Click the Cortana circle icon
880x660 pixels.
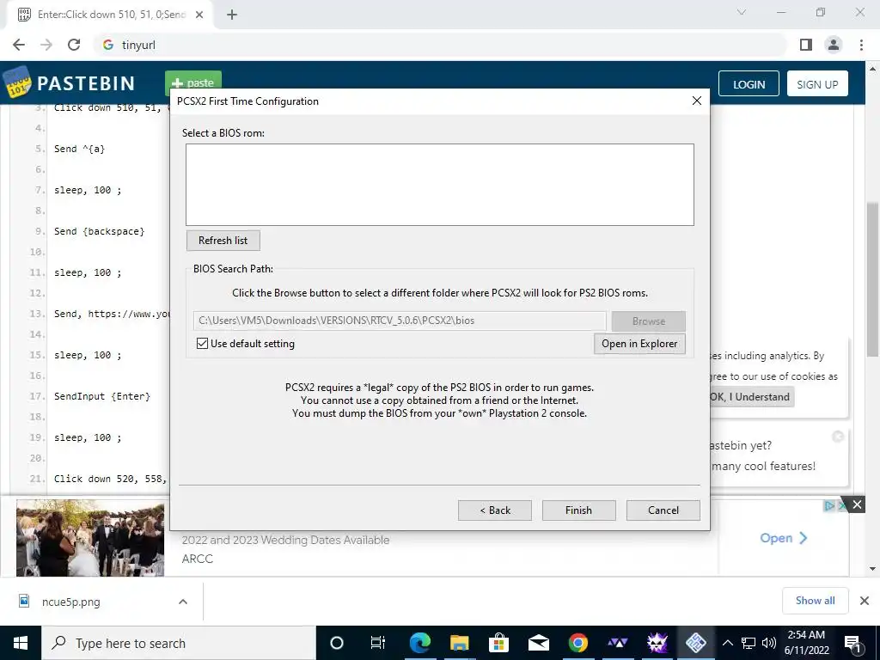coord(337,643)
